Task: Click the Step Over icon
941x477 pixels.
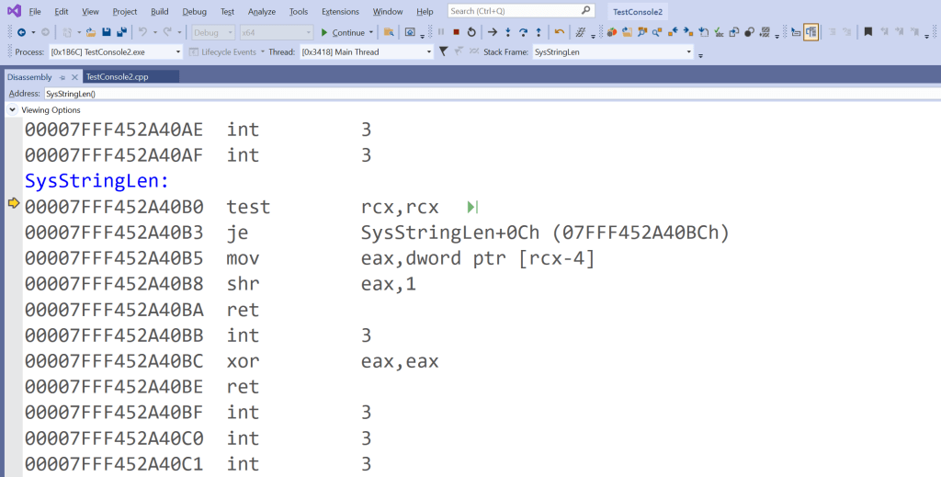Action: coord(523,32)
